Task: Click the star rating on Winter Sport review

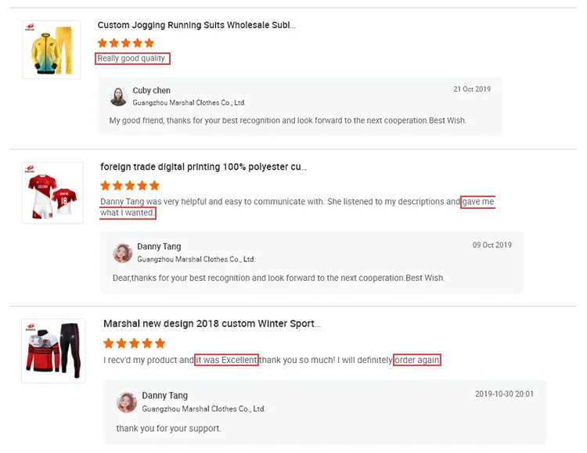Action: (x=135, y=343)
